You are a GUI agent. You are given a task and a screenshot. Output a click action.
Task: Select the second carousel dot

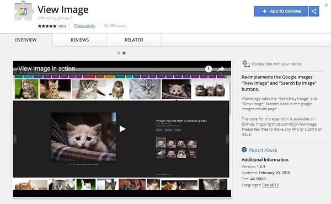[x=124, y=53]
